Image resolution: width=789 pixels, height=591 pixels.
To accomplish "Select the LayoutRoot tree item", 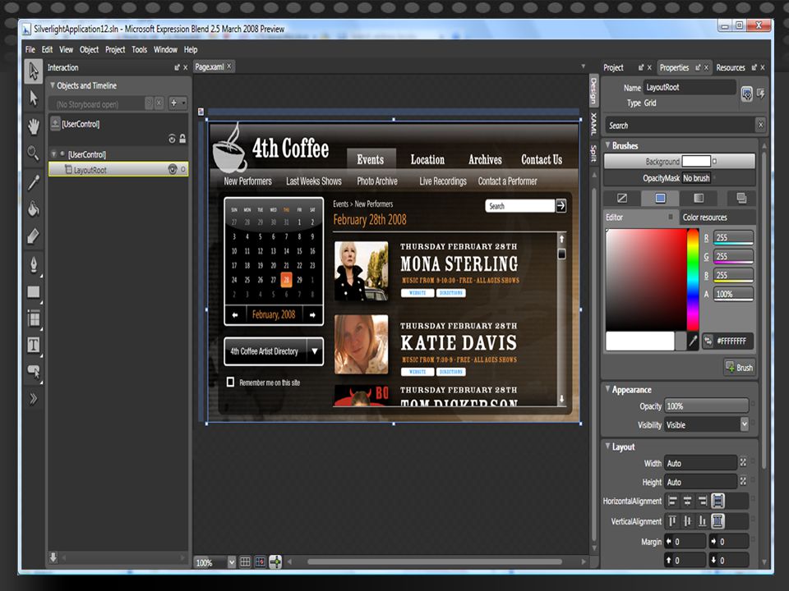I will coord(118,170).
